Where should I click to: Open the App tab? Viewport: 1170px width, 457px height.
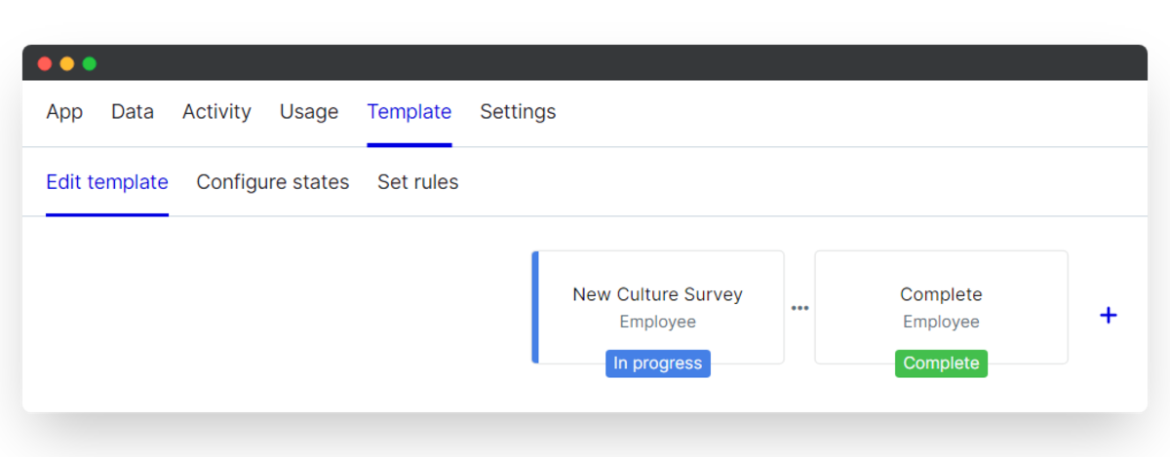(x=64, y=112)
